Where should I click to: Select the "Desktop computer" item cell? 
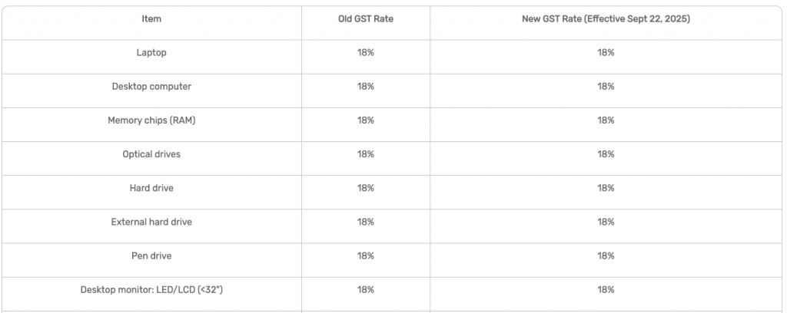(x=151, y=87)
